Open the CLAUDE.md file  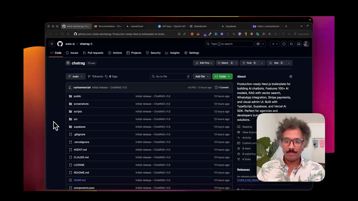[81, 157]
